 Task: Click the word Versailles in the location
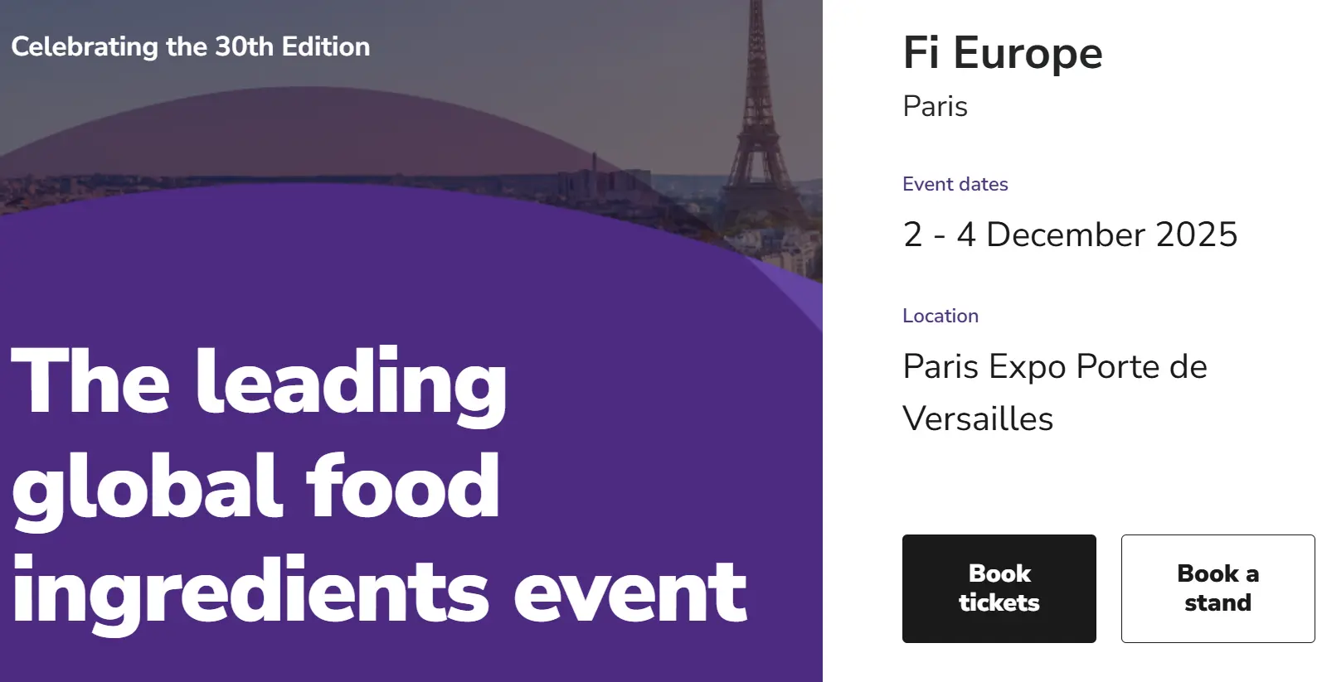977,418
